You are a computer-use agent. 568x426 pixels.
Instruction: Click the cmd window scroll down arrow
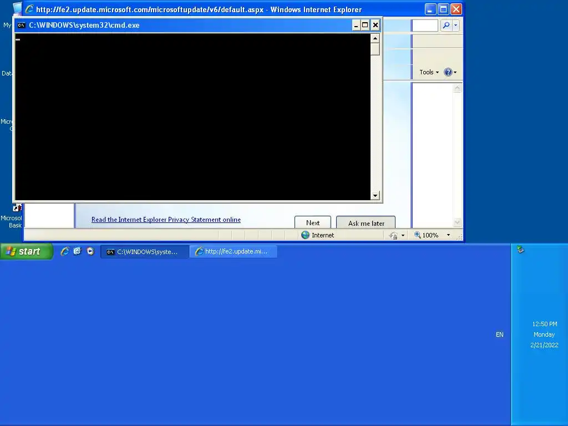point(375,196)
